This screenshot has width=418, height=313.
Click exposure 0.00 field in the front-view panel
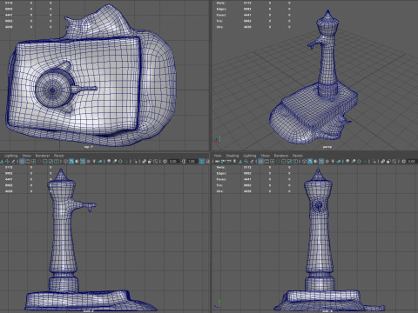[412, 161]
